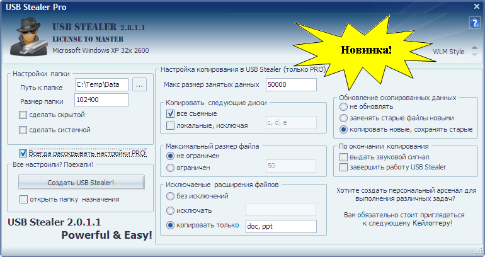Viewport: 485px width, 257px height.
Task: Click the keylogger promo text к следующему Кейлоггеру!
Action: coord(408,223)
